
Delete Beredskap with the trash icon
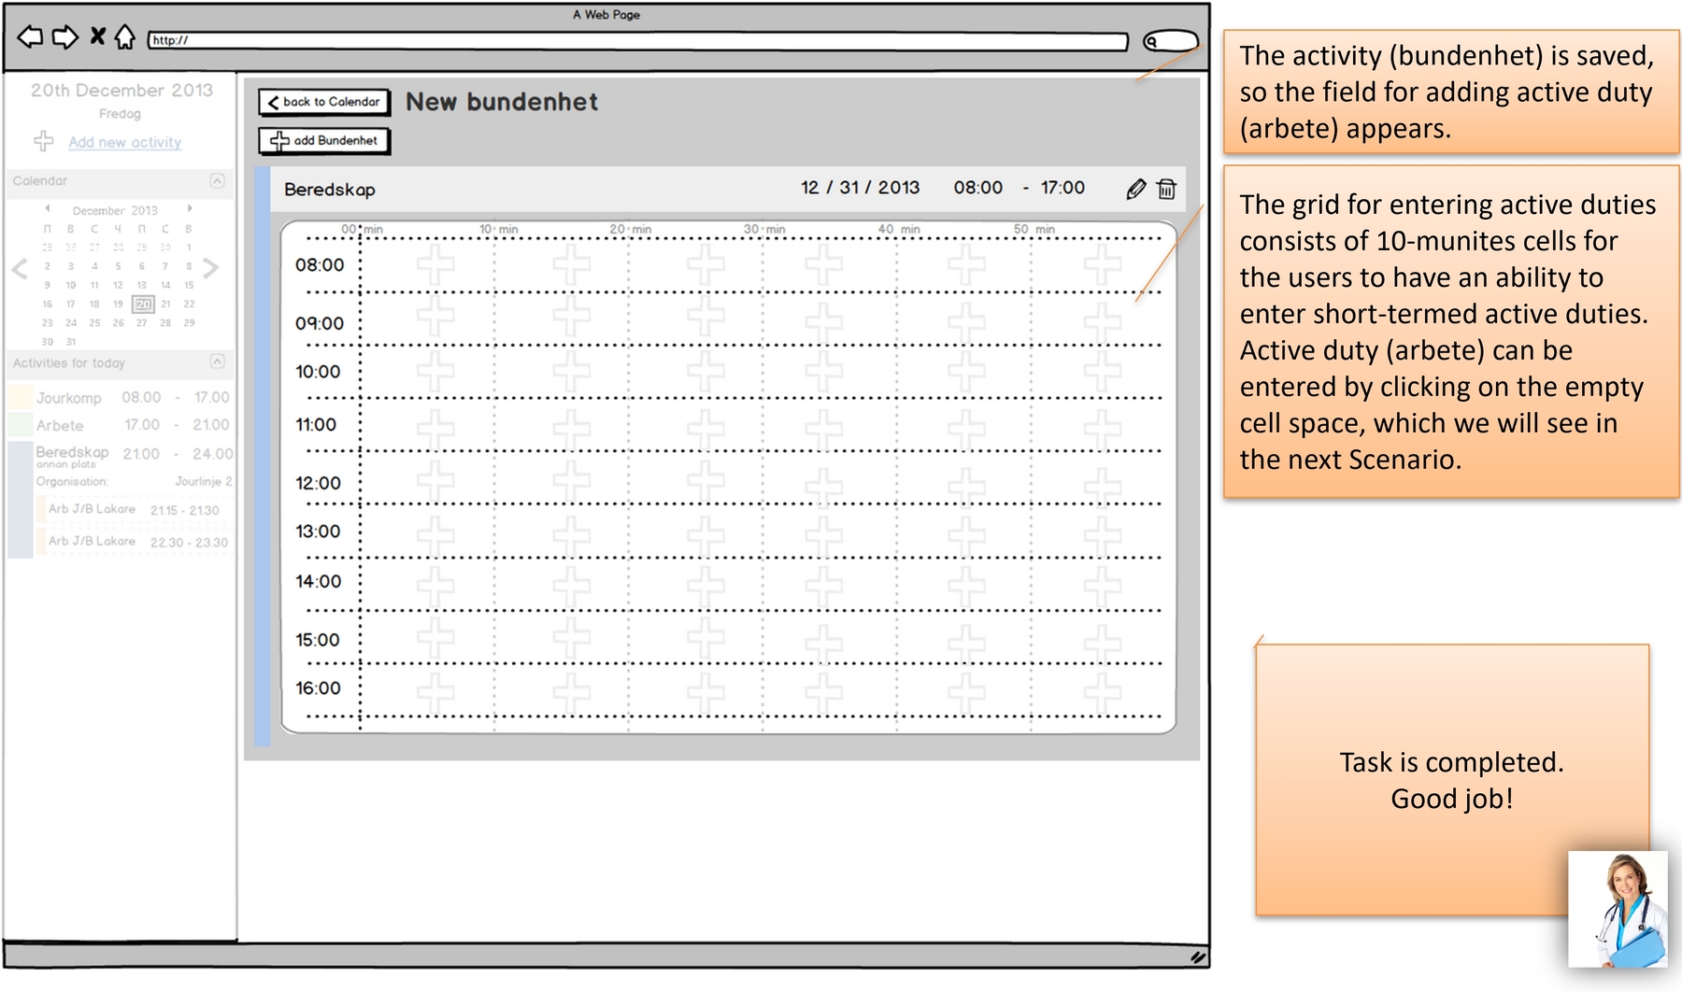(1166, 190)
